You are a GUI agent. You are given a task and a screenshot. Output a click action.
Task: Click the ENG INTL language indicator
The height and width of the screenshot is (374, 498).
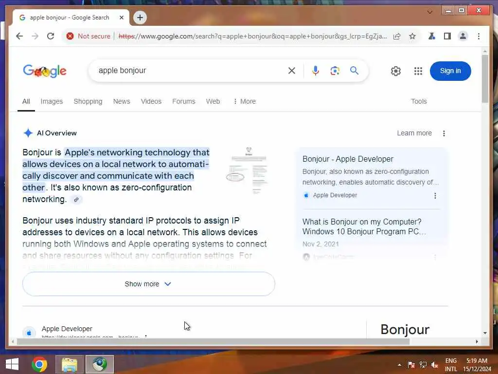click(451, 365)
